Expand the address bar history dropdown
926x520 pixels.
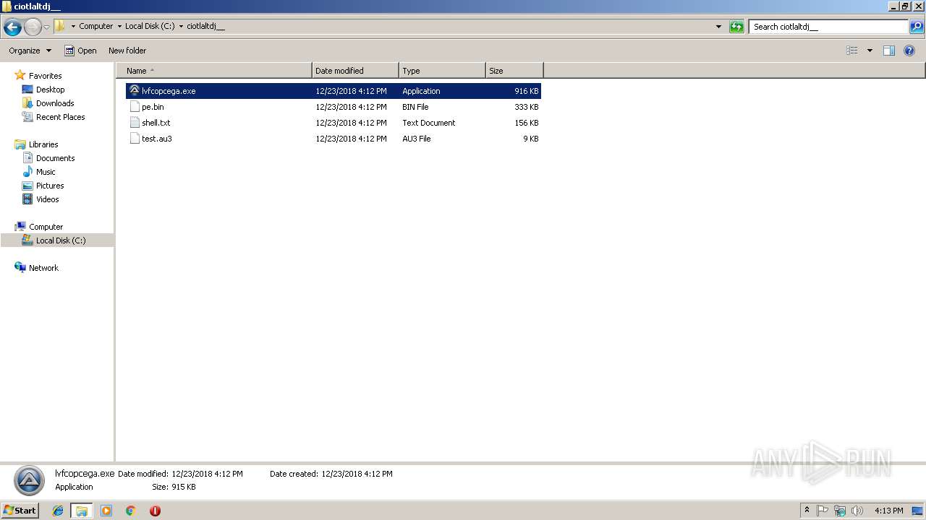tap(718, 27)
